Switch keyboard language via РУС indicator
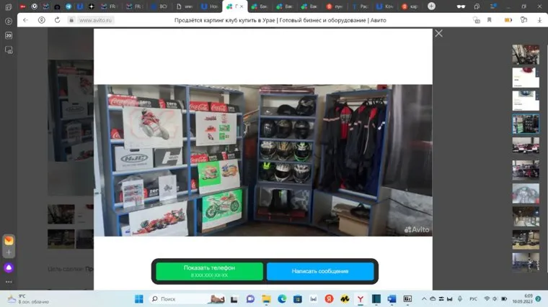 coord(474,298)
